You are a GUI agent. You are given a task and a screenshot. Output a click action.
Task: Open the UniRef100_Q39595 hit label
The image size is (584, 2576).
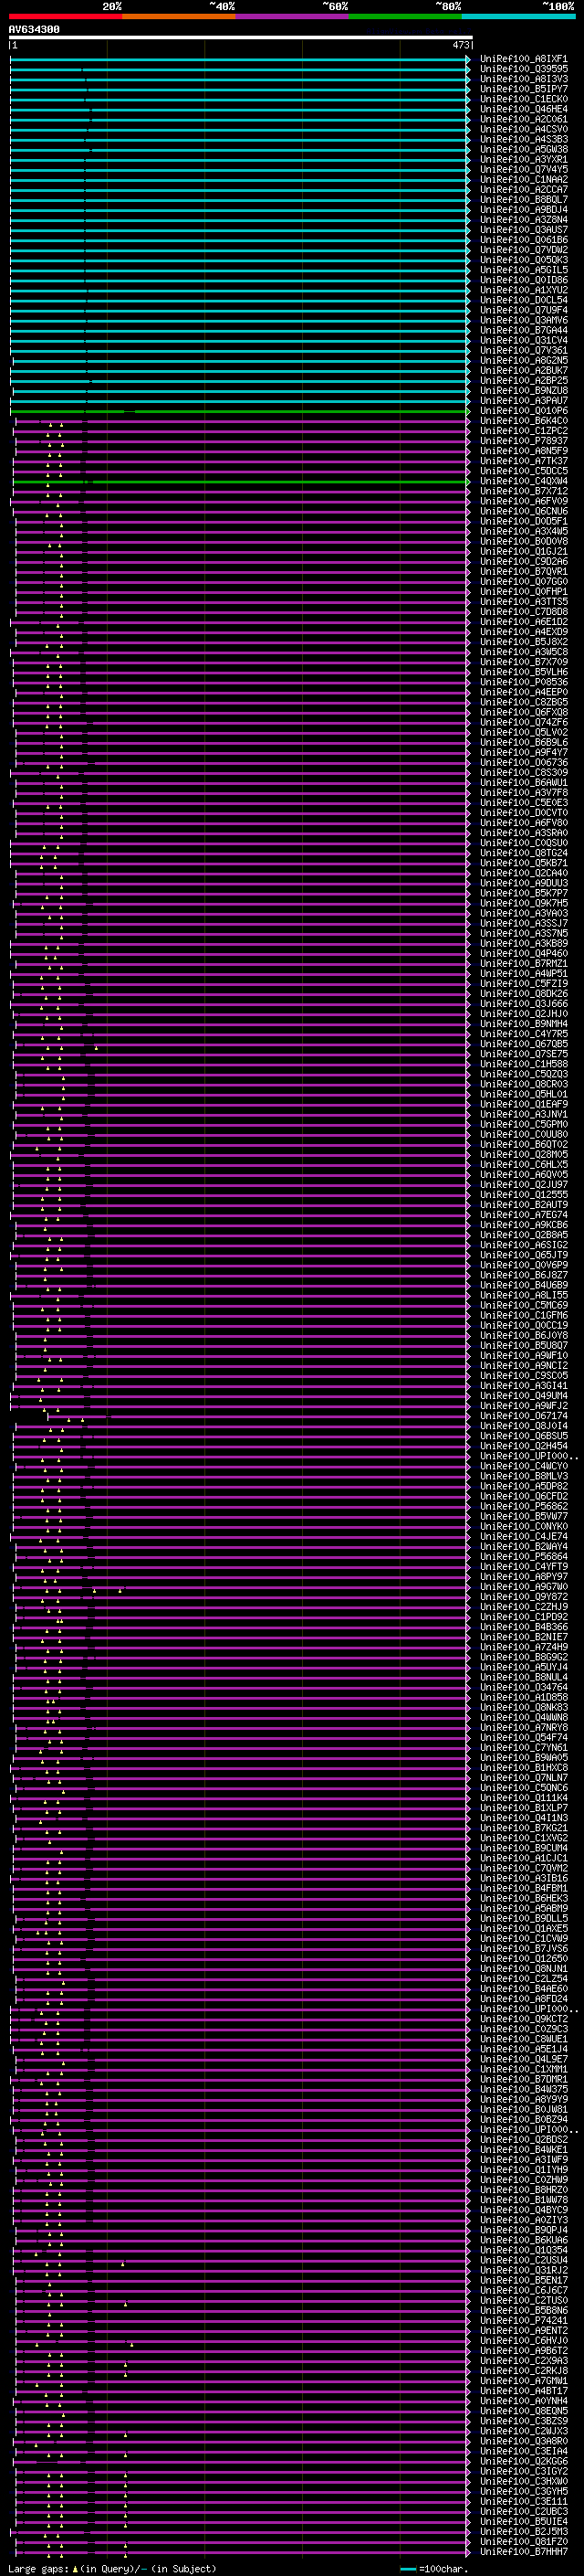[523, 69]
